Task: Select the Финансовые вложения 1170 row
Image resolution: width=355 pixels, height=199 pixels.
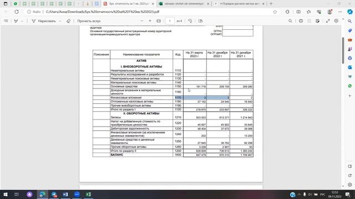Action: tap(173, 98)
